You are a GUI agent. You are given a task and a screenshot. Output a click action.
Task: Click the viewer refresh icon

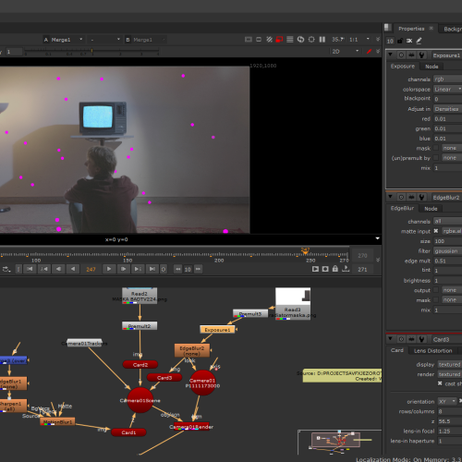tap(300, 40)
